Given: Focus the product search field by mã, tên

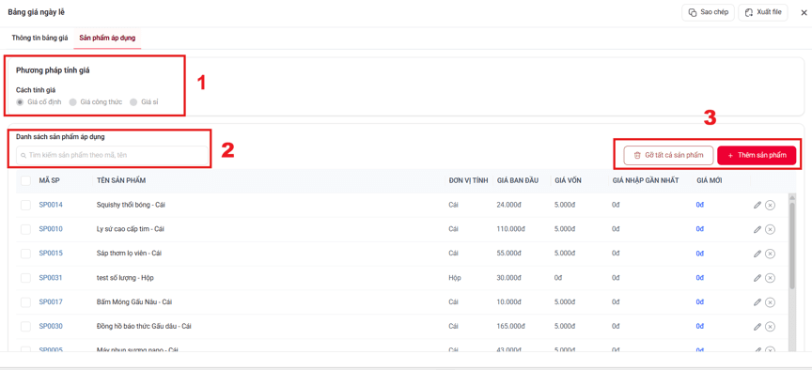Looking at the screenshot, I should [113, 155].
